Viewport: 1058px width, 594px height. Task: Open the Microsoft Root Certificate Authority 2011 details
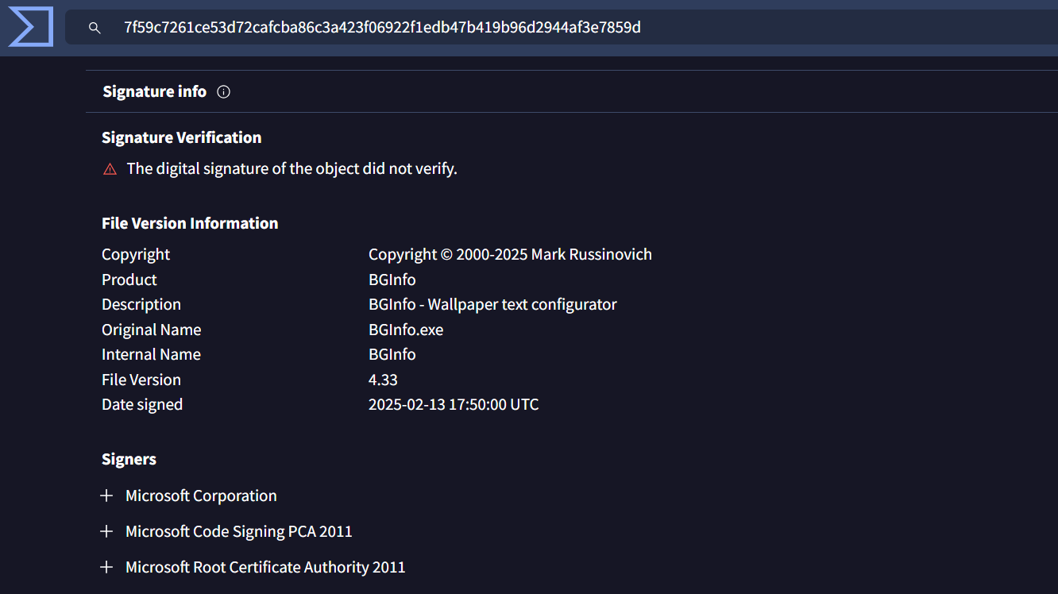pos(265,567)
